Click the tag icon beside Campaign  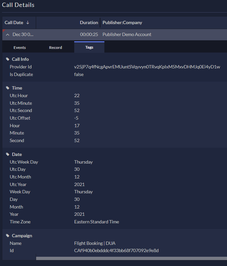click(8, 236)
